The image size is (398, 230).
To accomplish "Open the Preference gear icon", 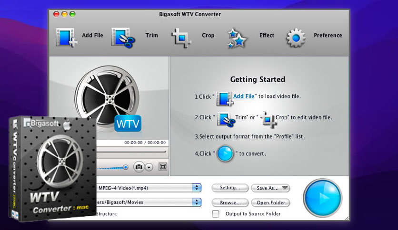I will [x=296, y=38].
